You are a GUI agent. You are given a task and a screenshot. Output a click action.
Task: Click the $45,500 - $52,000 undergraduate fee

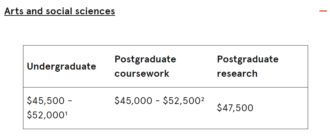[50, 108]
